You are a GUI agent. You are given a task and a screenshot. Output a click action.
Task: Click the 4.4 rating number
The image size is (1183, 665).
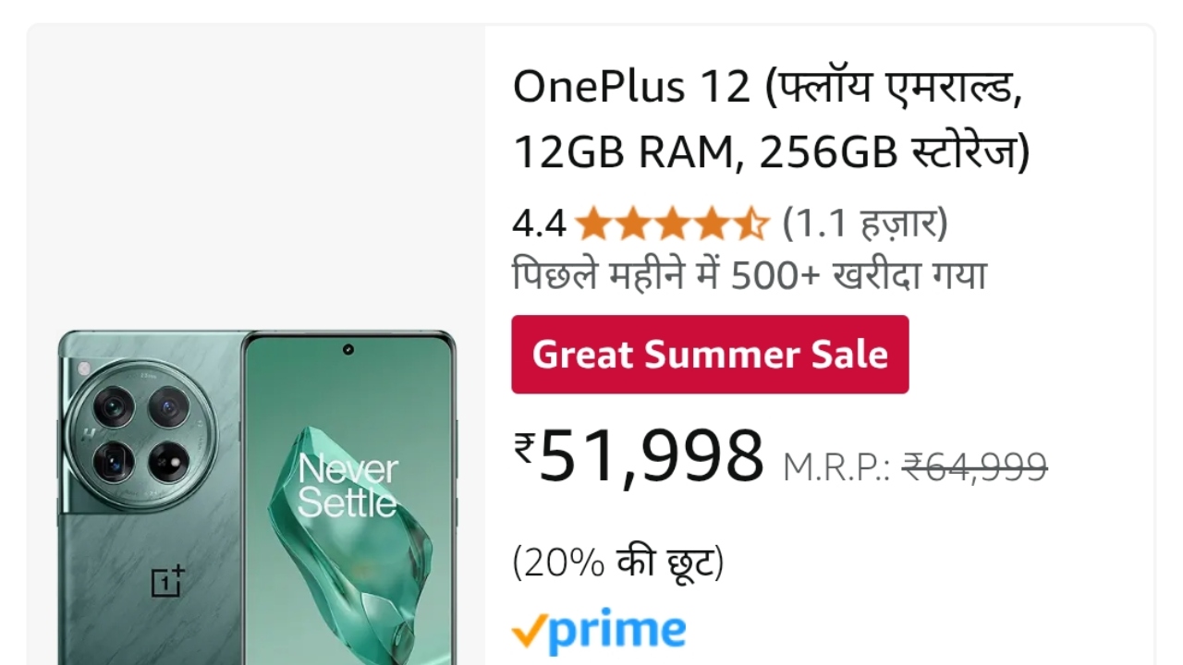539,224
